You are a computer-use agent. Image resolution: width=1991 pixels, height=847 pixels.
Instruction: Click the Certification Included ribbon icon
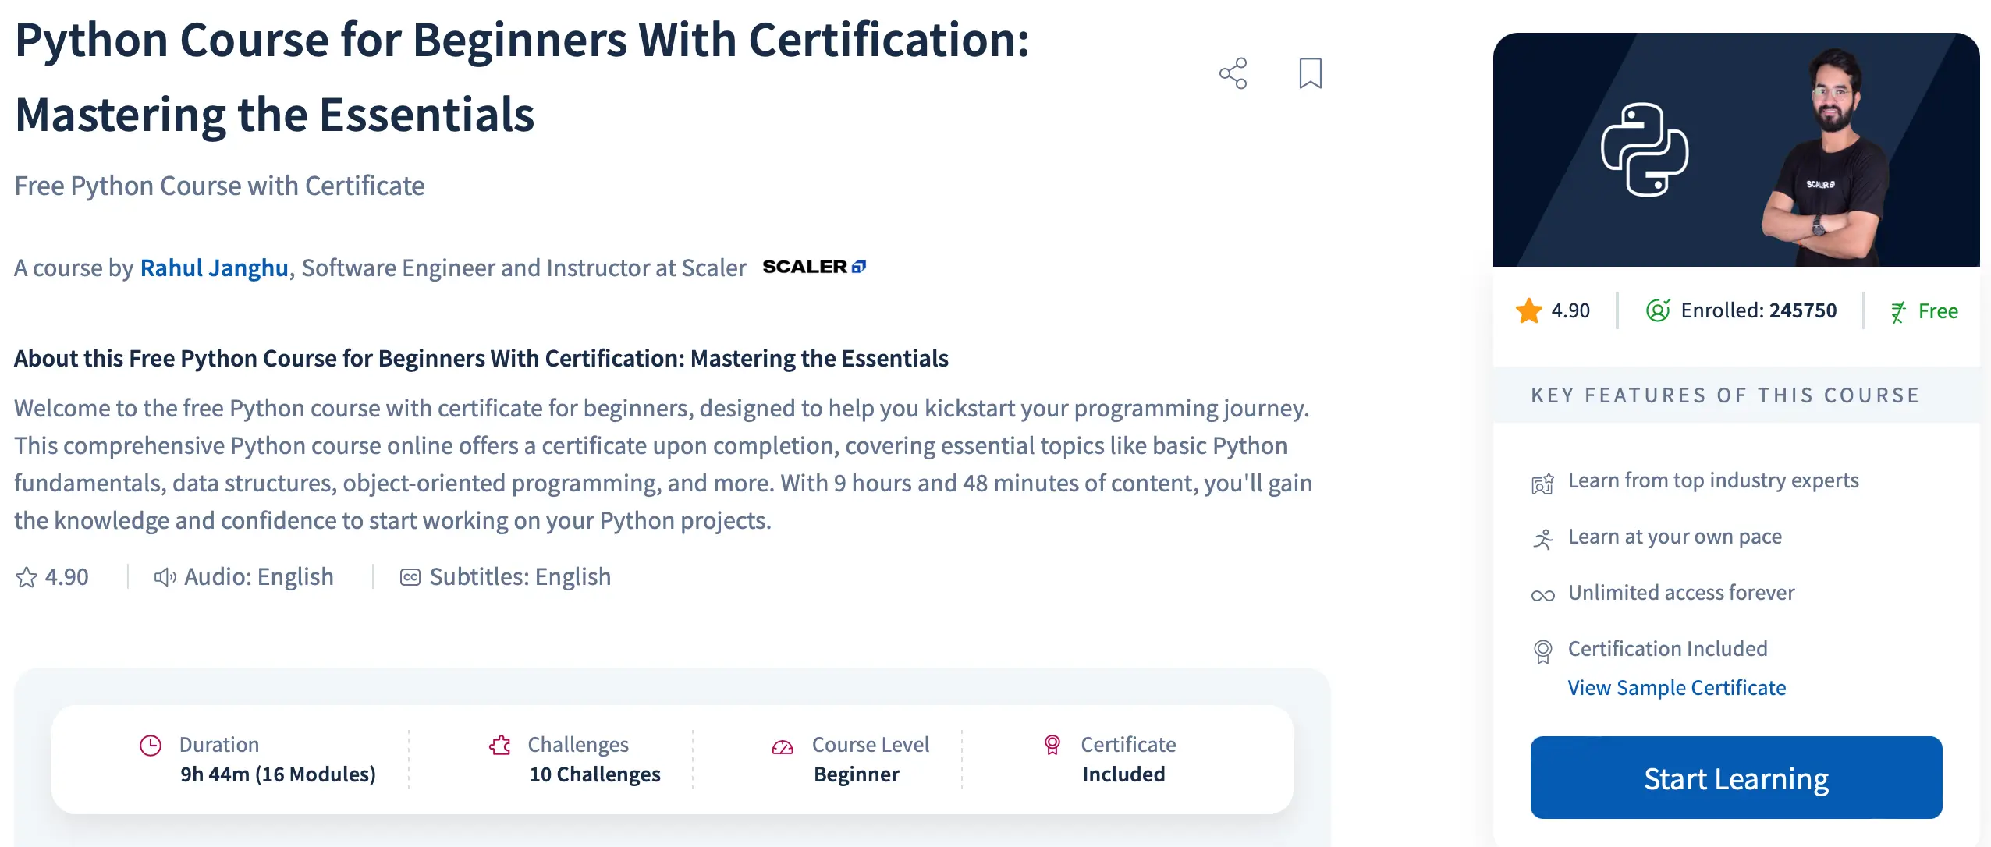tap(1542, 650)
